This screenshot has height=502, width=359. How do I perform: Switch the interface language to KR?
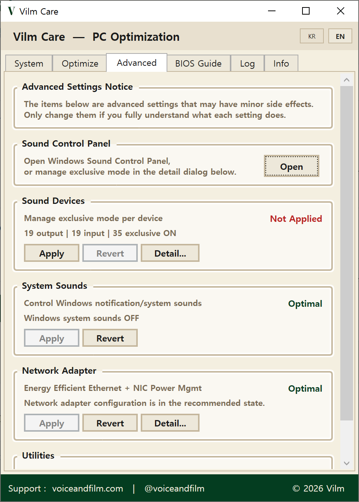tap(311, 36)
